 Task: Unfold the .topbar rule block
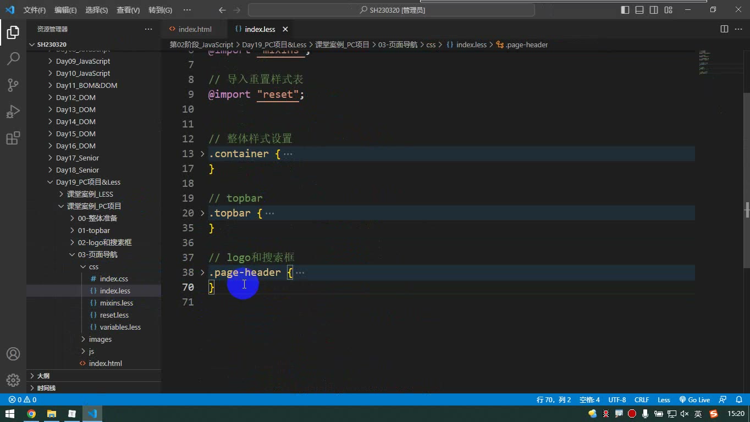click(x=202, y=213)
